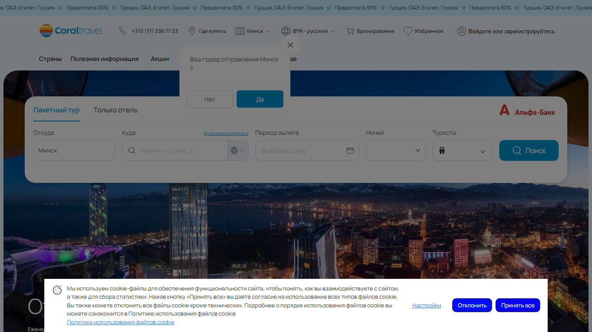Open the Минск city dropdown in header
Image resolution: width=592 pixels, height=332 pixels.
(x=259, y=31)
